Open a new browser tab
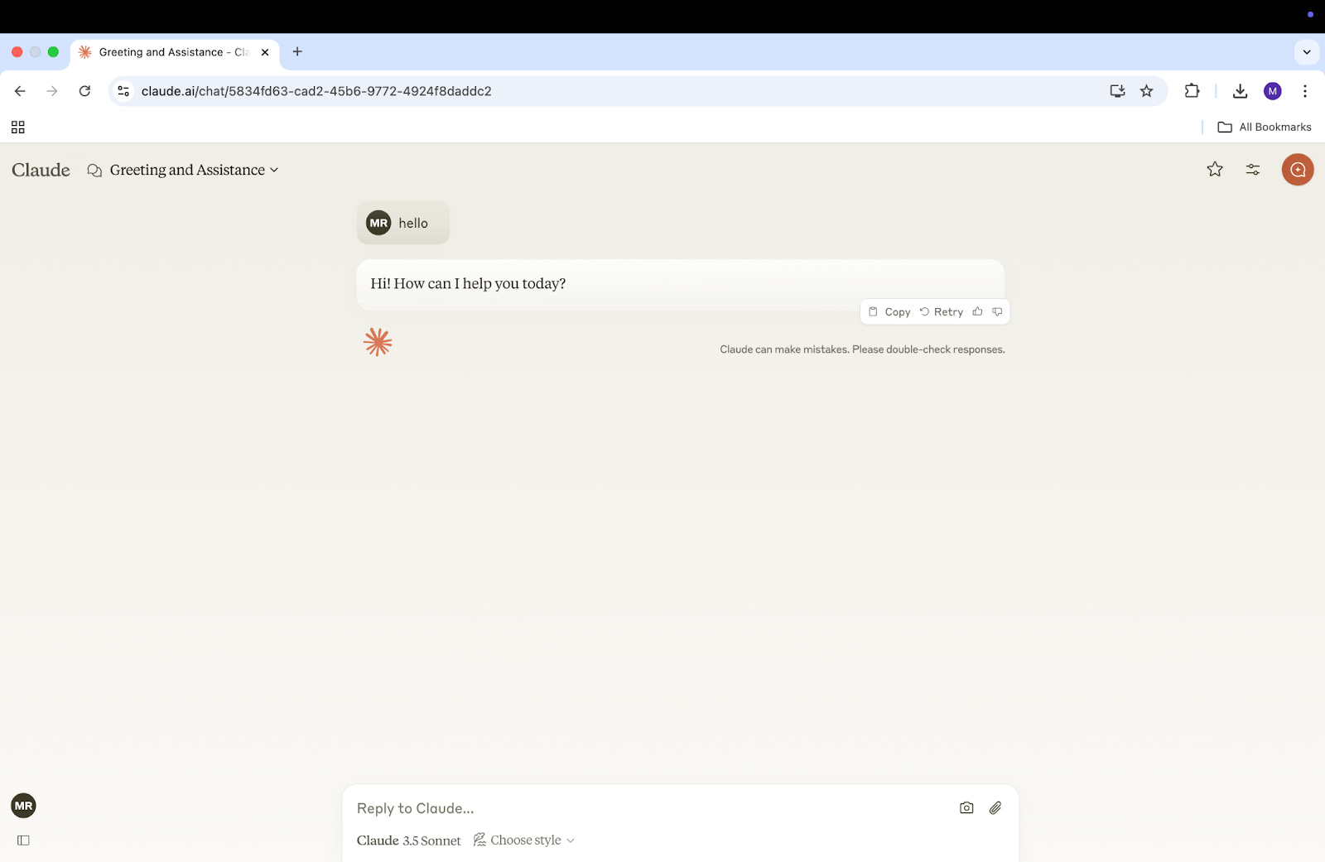 pos(297,52)
